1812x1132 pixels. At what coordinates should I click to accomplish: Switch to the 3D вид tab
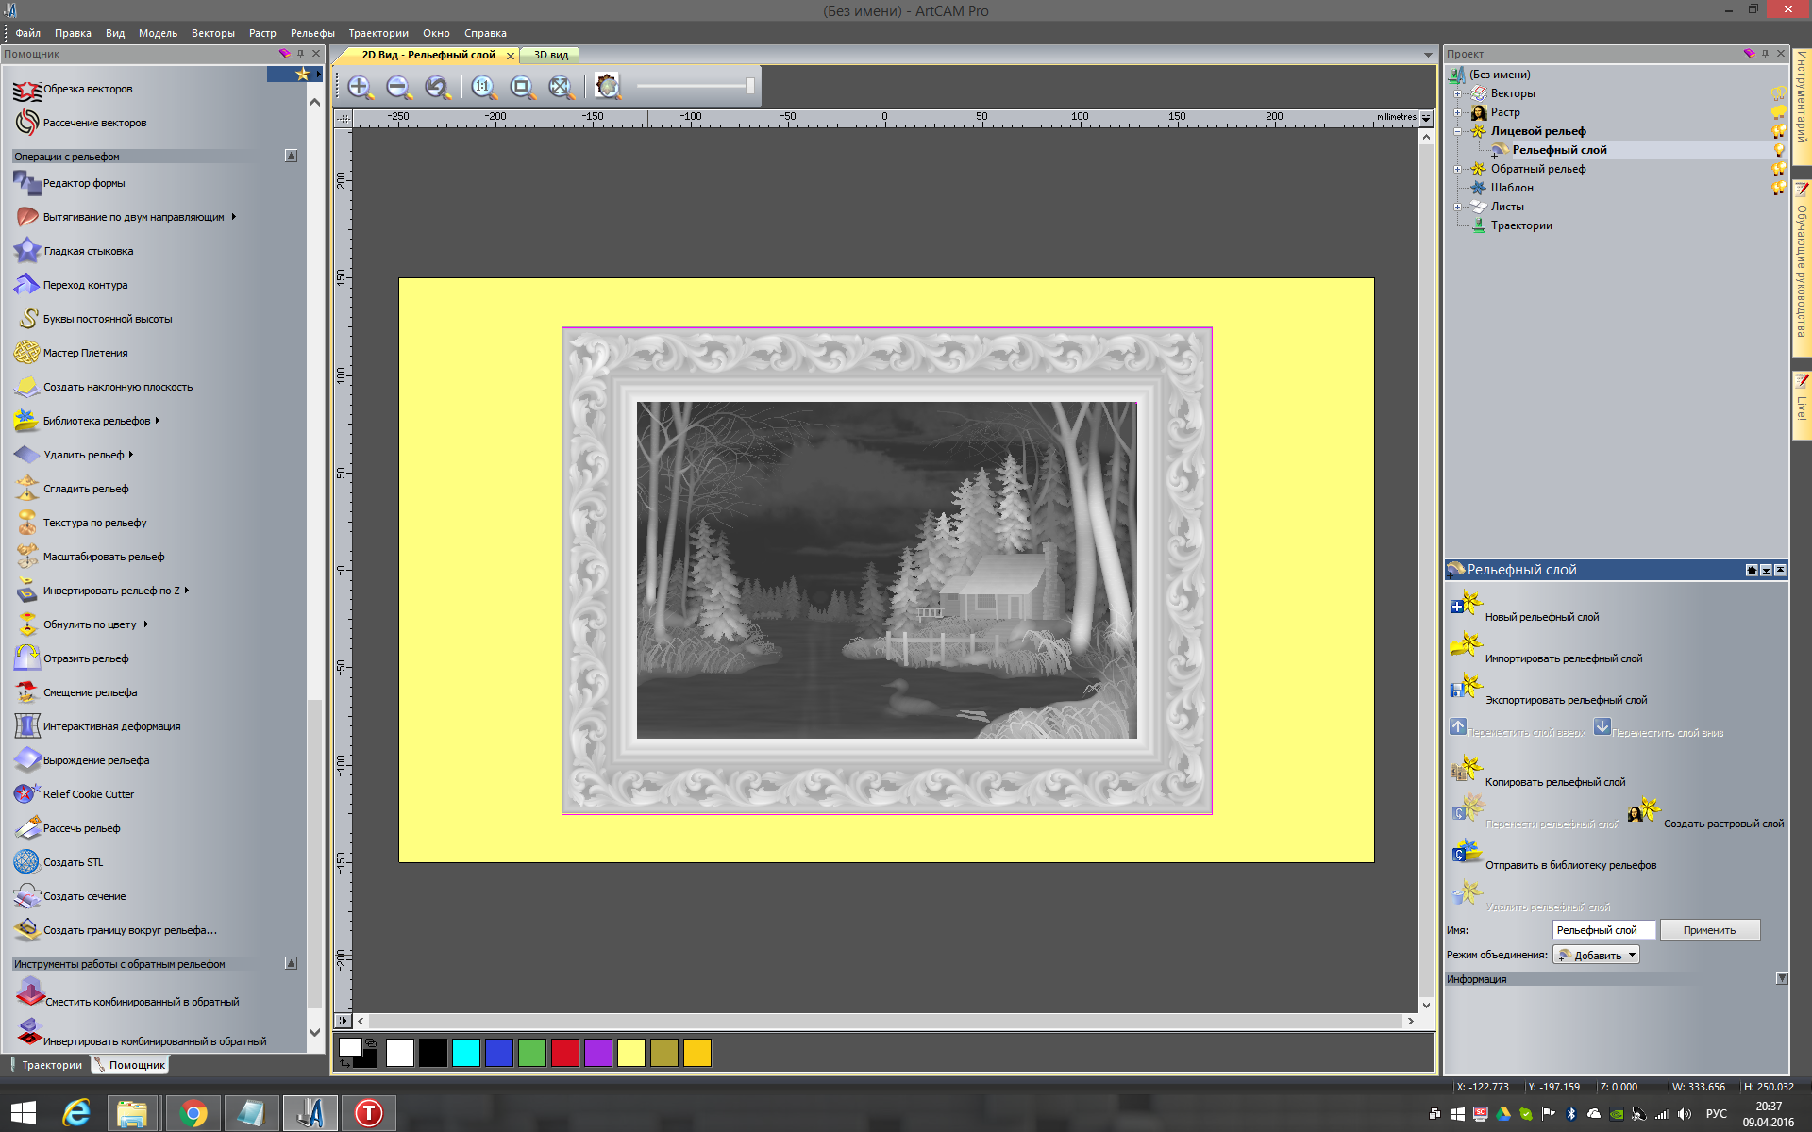click(x=551, y=55)
